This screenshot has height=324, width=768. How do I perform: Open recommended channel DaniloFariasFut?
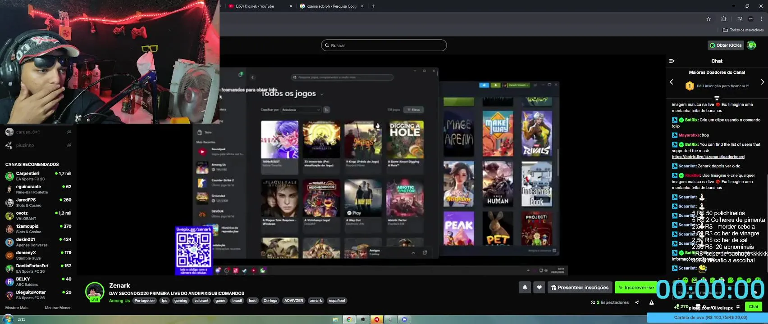[38, 268]
